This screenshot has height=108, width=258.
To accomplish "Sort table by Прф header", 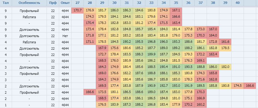I will click(x=53, y=3).
